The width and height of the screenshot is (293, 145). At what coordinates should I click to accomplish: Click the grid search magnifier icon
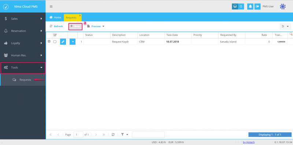[x=291, y=34]
